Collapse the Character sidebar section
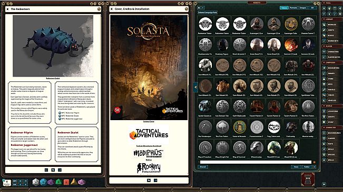This screenshot has height=192, width=343. tap(331, 127)
